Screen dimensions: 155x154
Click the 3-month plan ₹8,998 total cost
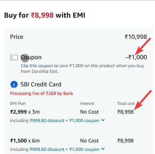click(x=125, y=112)
